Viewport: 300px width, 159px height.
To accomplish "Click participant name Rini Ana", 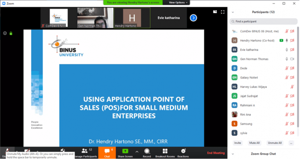I will pos(245,114).
